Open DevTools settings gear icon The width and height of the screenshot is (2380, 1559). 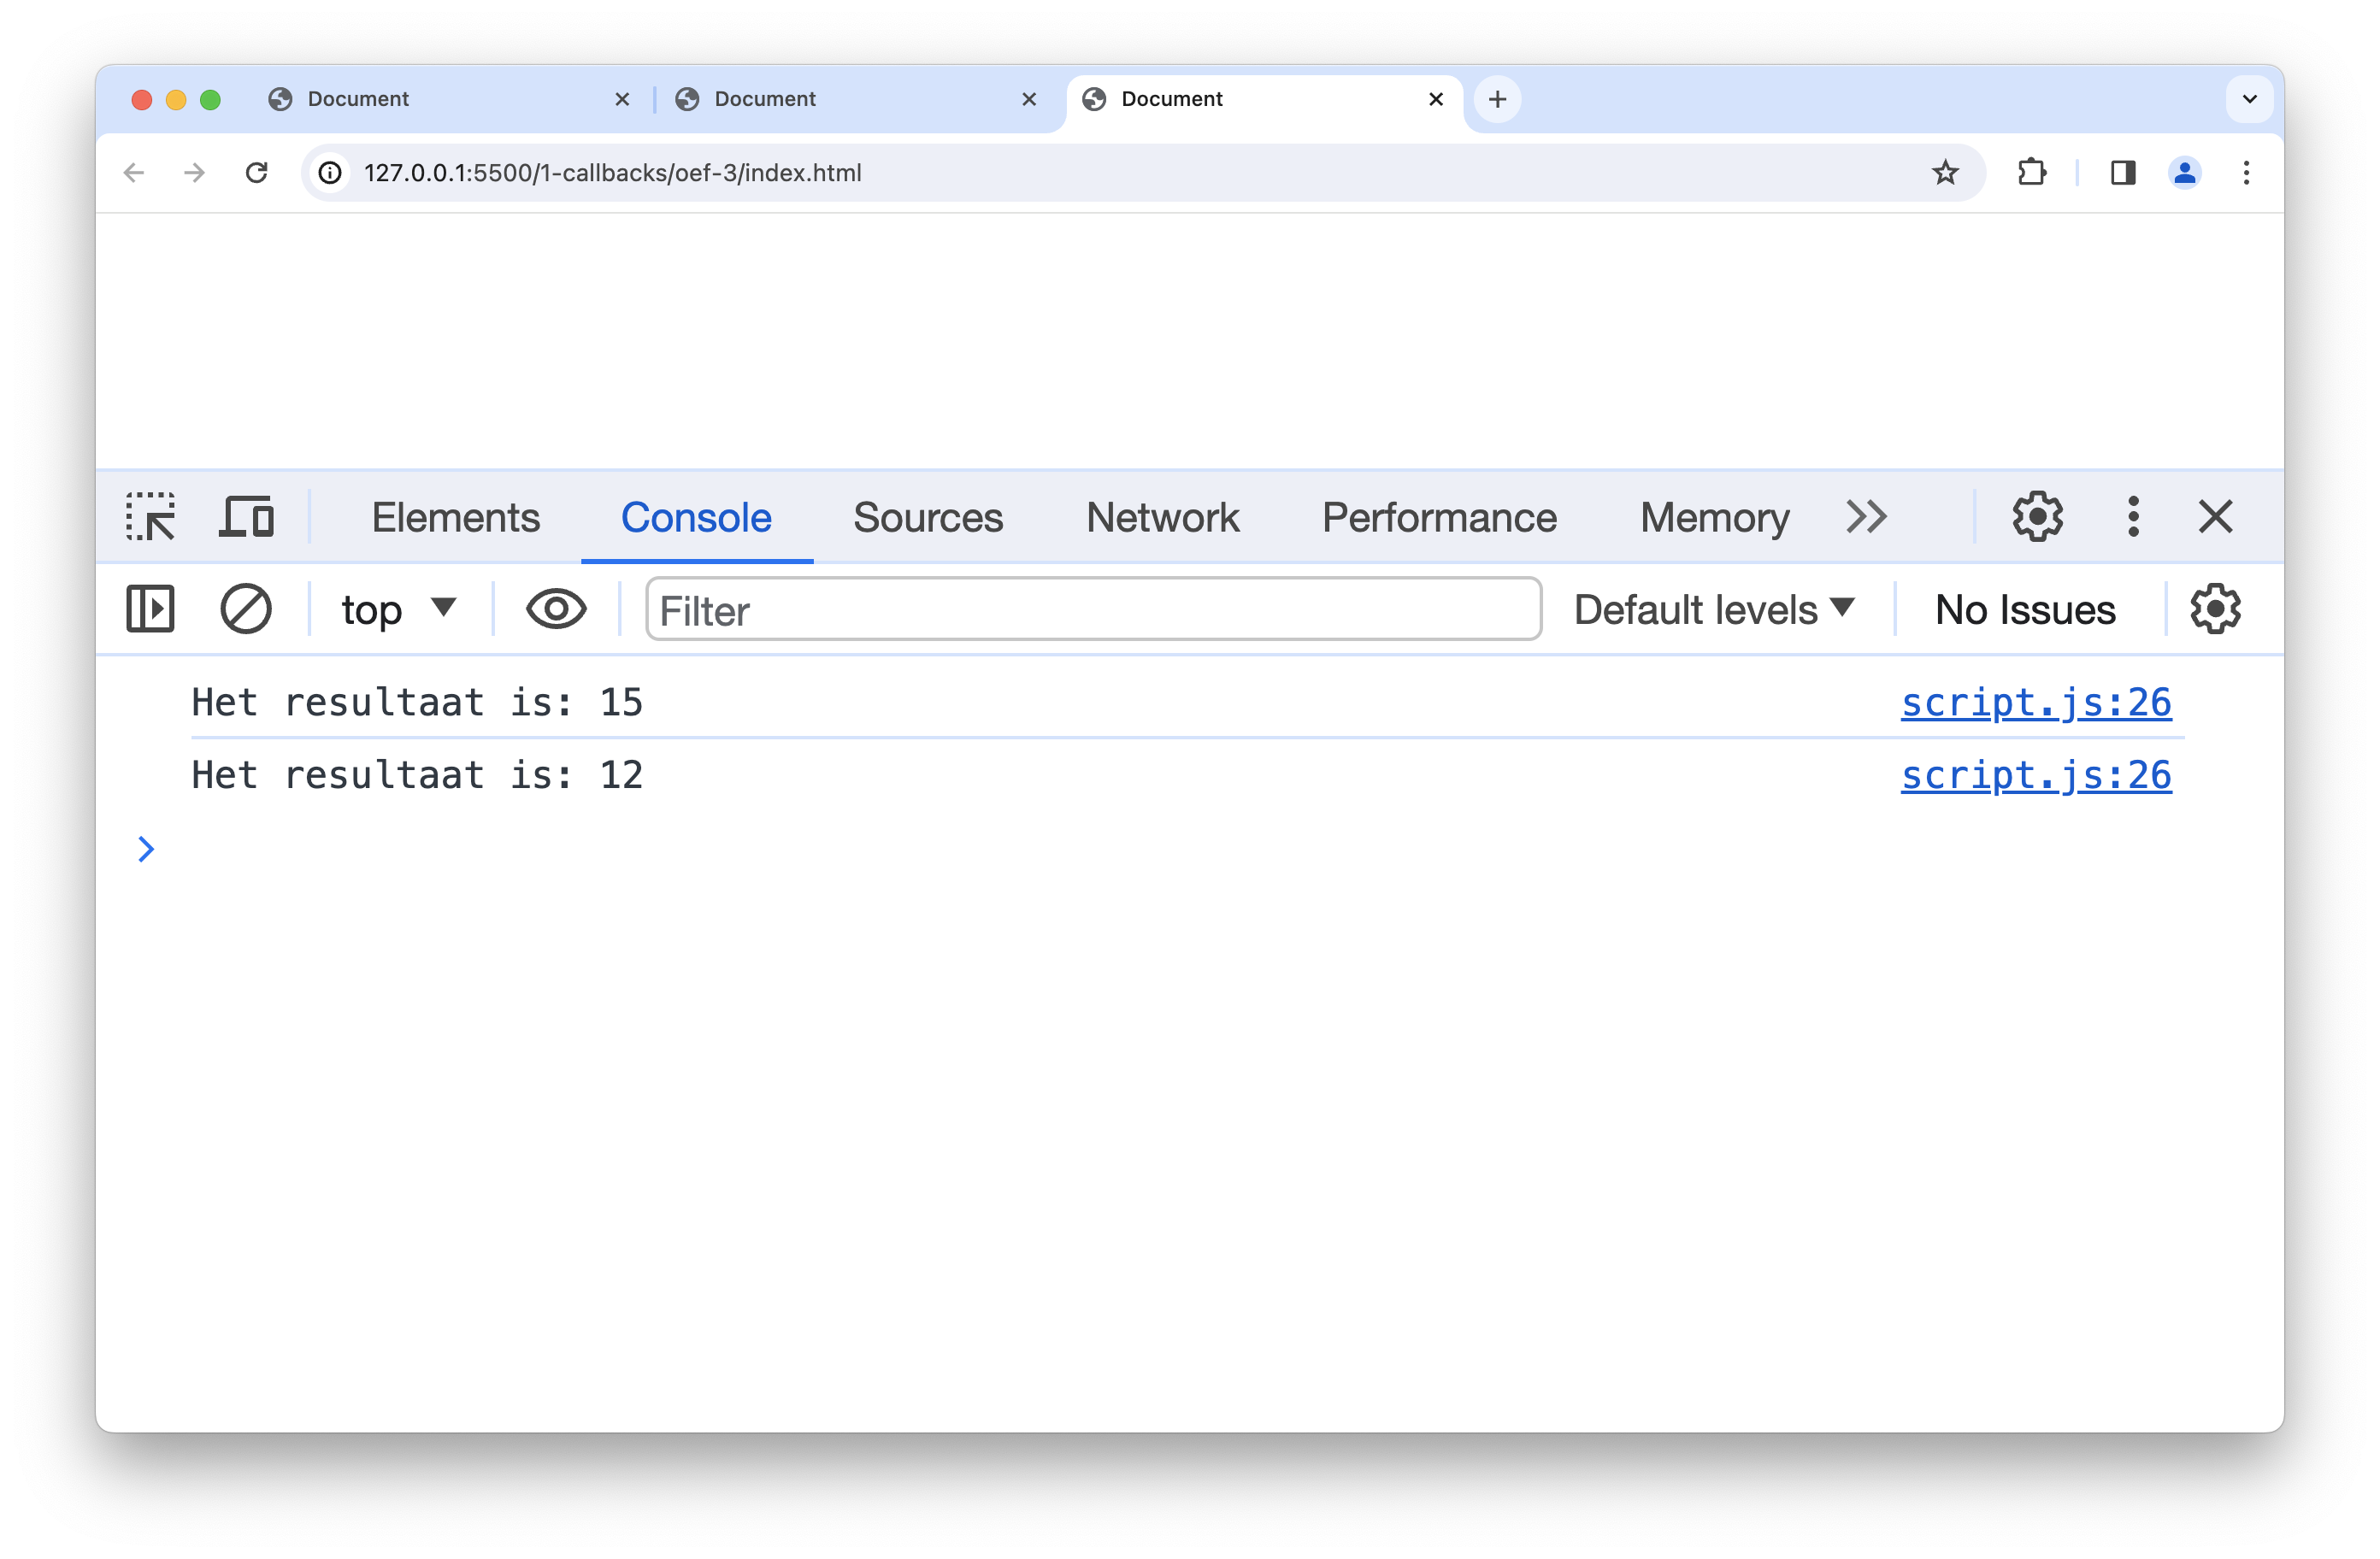[x=2037, y=517]
